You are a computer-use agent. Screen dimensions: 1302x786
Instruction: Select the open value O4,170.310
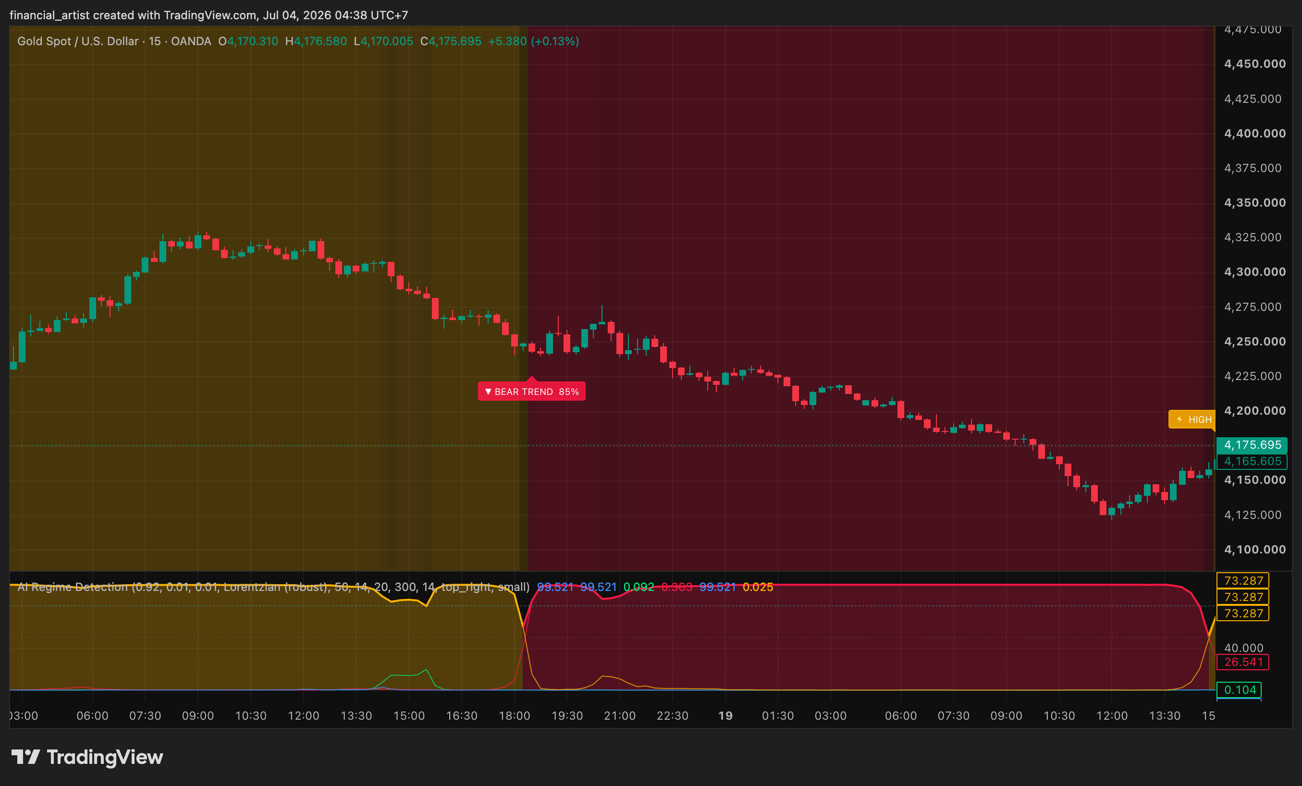click(x=248, y=41)
